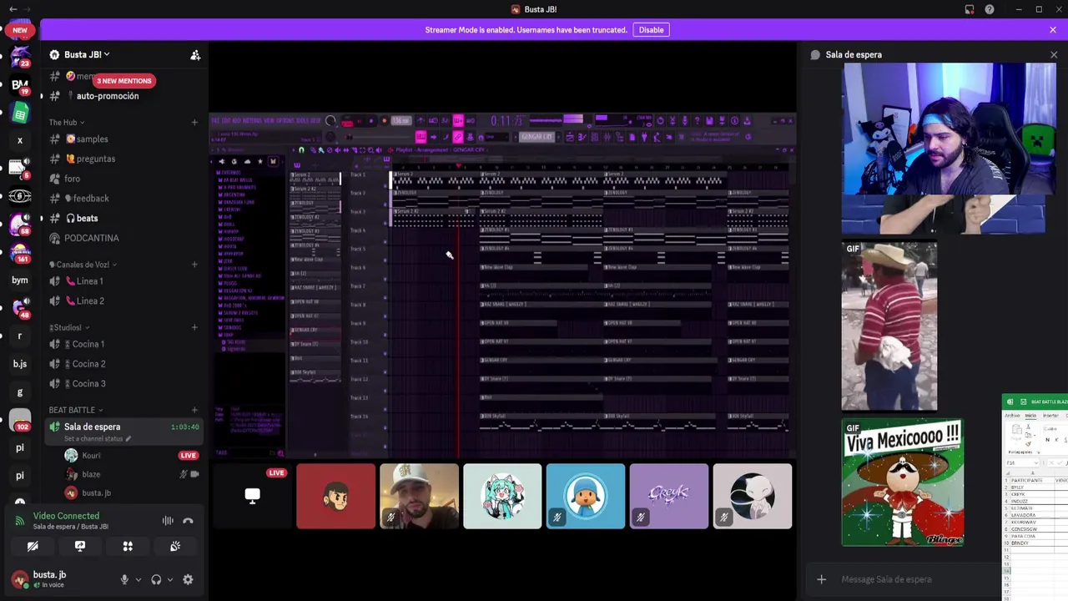The width and height of the screenshot is (1068, 601).
Task: Open the BM server icon
Action: (20, 84)
